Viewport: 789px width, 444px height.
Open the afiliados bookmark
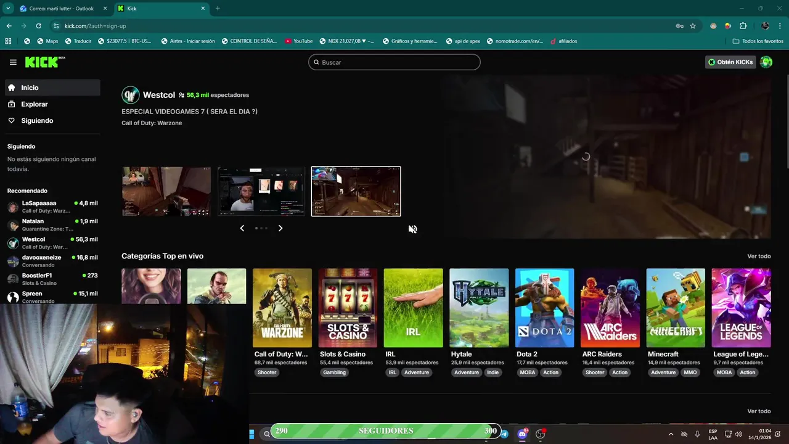click(563, 41)
